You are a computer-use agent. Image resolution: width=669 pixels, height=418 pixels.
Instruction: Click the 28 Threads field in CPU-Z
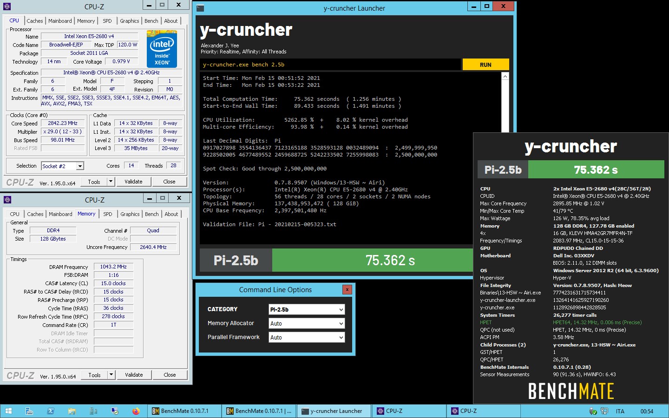pyautogui.click(x=173, y=165)
